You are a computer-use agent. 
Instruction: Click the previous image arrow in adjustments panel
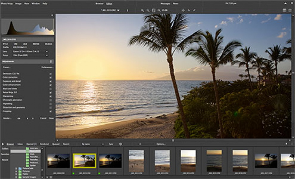27,118
